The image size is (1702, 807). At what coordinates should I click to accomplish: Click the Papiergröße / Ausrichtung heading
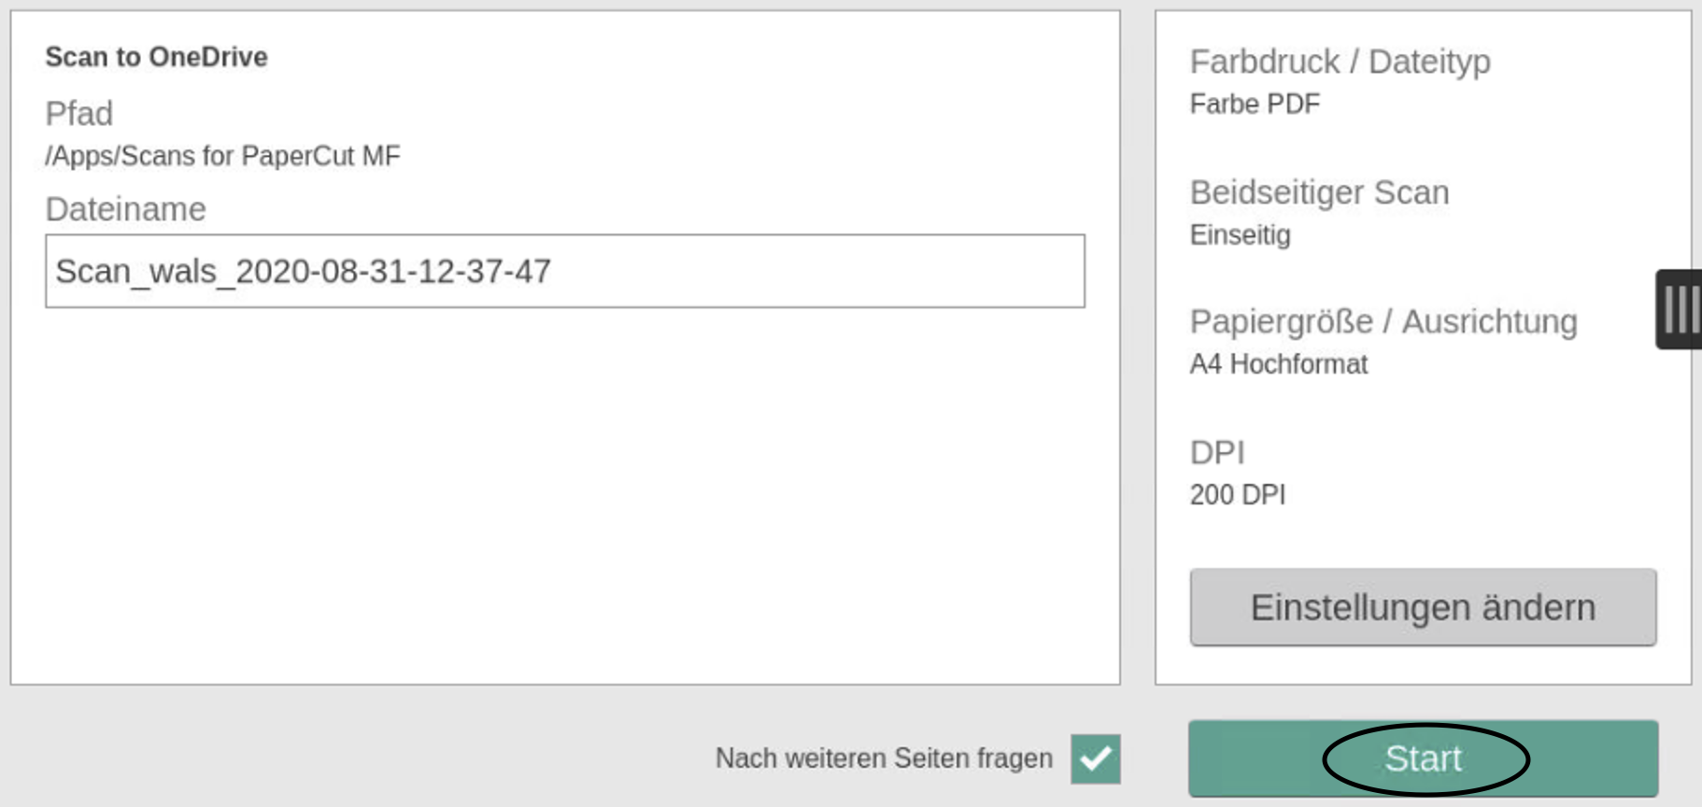point(1383,321)
